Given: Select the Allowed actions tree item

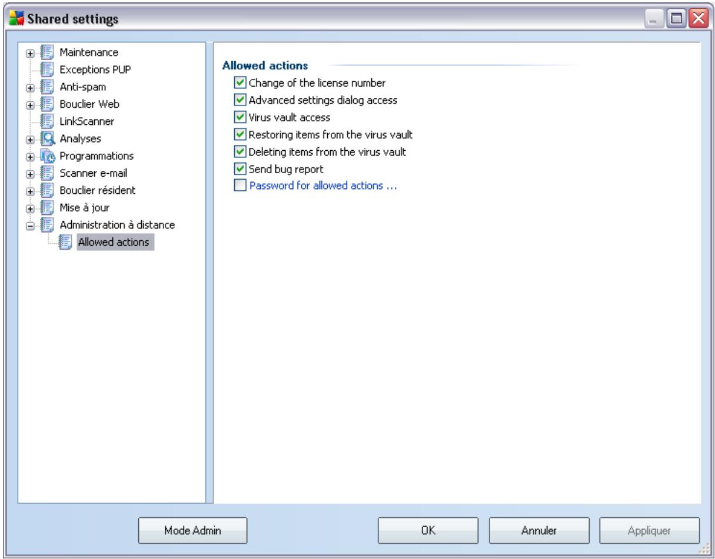Looking at the screenshot, I should 115,242.
